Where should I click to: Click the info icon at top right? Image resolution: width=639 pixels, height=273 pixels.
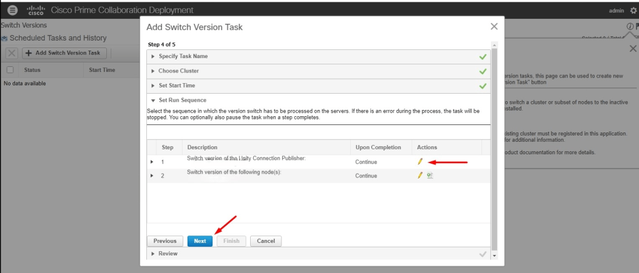630,26
